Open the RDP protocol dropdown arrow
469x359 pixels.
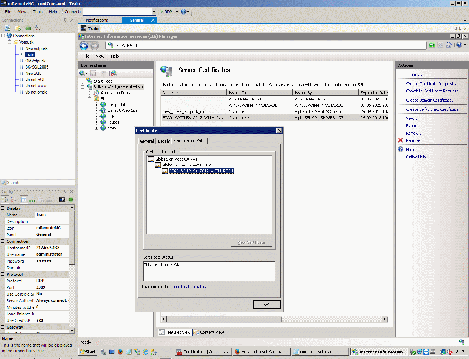[177, 12]
